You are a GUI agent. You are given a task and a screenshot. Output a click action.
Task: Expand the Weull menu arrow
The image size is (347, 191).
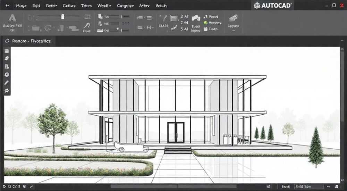(x=110, y=6)
